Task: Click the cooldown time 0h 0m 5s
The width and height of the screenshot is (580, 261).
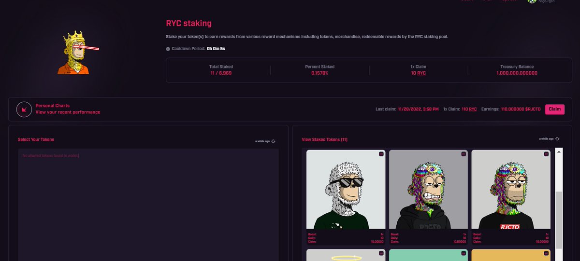Action: point(216,49)
